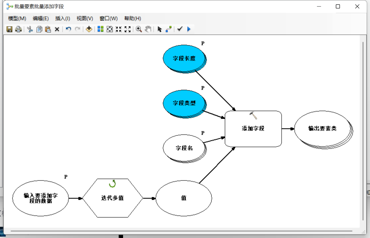Select the 字段类型 variable oval
This screenshot has height=238, width=370.
click(x=184, y=103)
